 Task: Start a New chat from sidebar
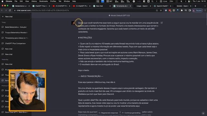pyautogui.click(x=15, y=16)
